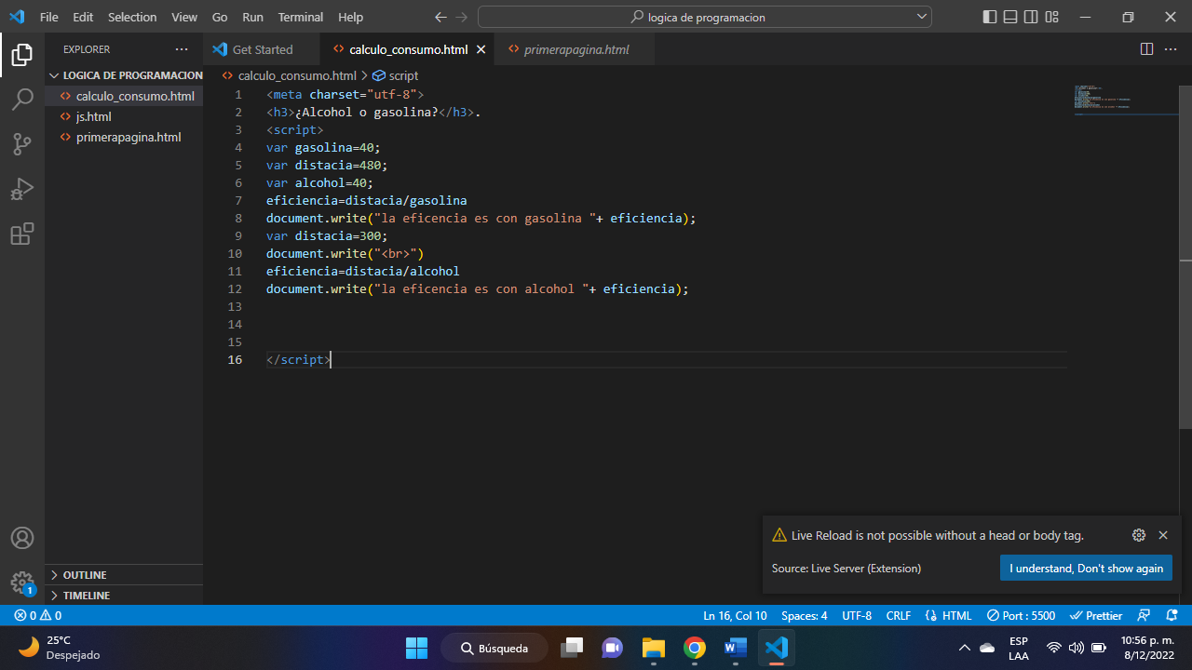Go forward using the navigation arrow
This screenshot has height=670, width=1192.
tap(462, 17)
